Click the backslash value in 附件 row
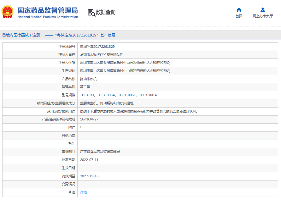281x200 pixels. [81, 128]
